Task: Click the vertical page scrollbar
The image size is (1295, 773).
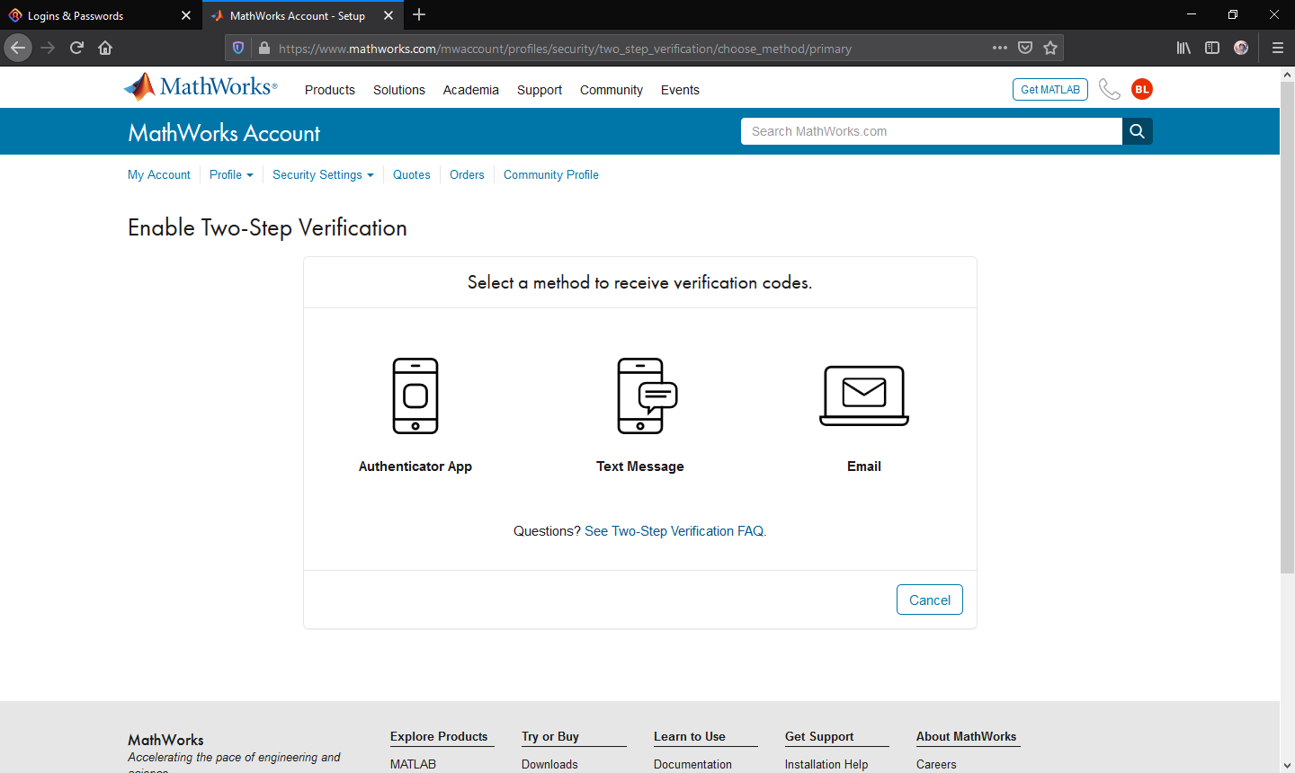Action: pos(1287,328)
